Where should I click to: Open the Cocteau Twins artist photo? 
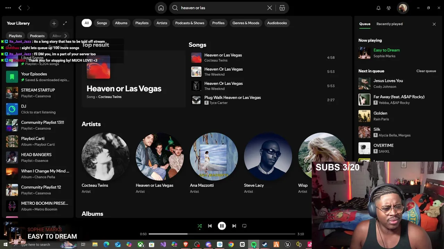(x=105, y=157)
